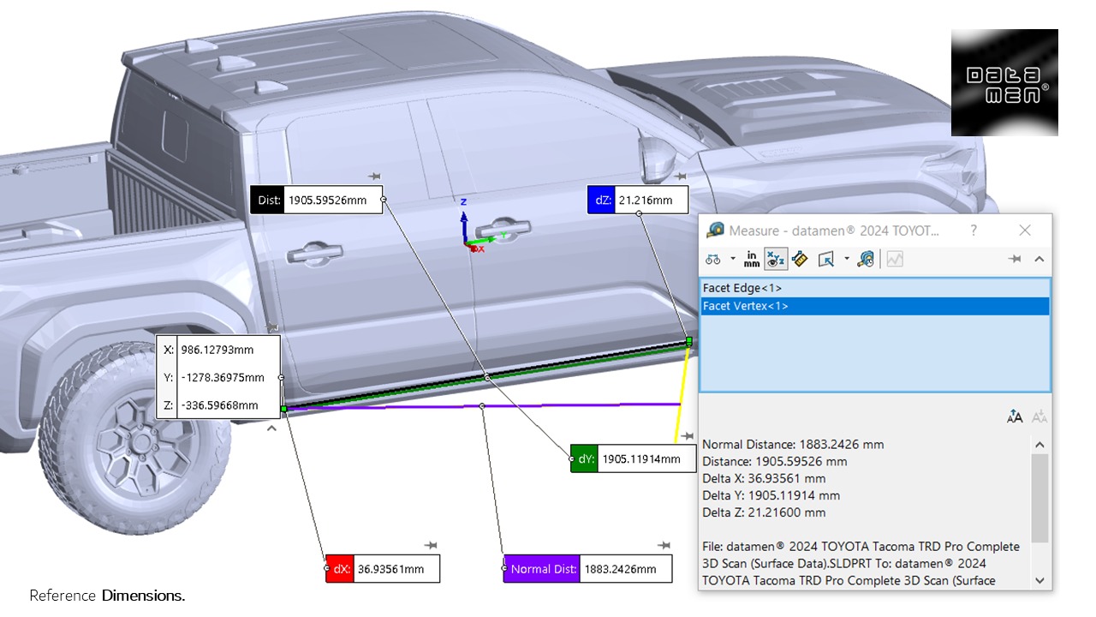Click 'Delta X: 36.93561 mm' result line
The height and width of the screenshot is (617, 1096).
tap(764, 479)
